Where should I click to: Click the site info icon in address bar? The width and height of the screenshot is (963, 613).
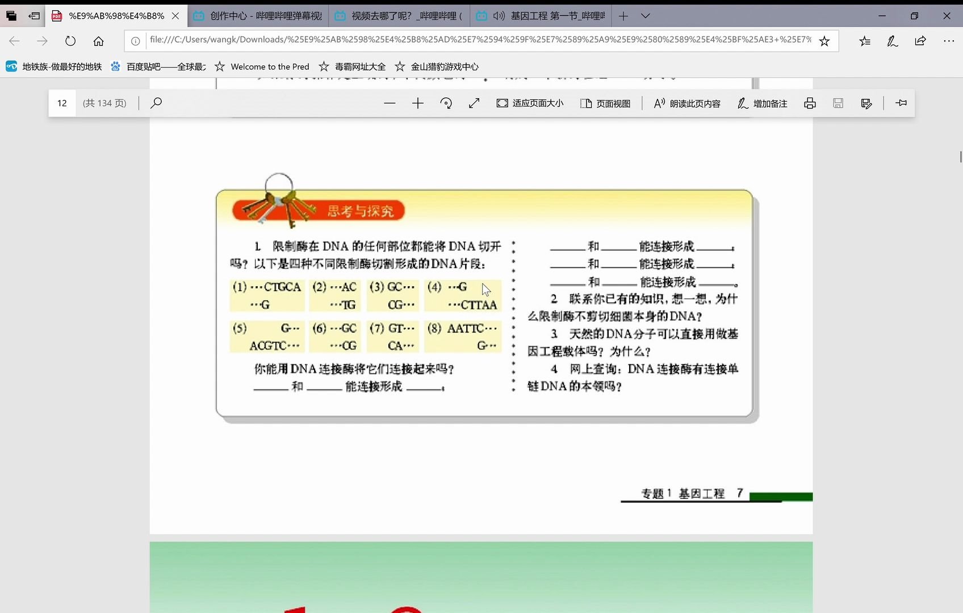click(136, 41)
